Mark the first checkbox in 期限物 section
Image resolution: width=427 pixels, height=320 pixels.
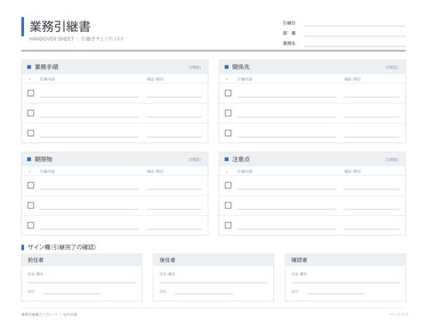click(30, 185)
